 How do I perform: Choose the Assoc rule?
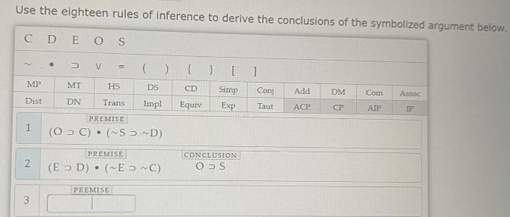410,94
